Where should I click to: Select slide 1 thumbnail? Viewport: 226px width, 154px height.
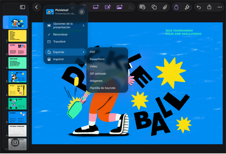17,22
